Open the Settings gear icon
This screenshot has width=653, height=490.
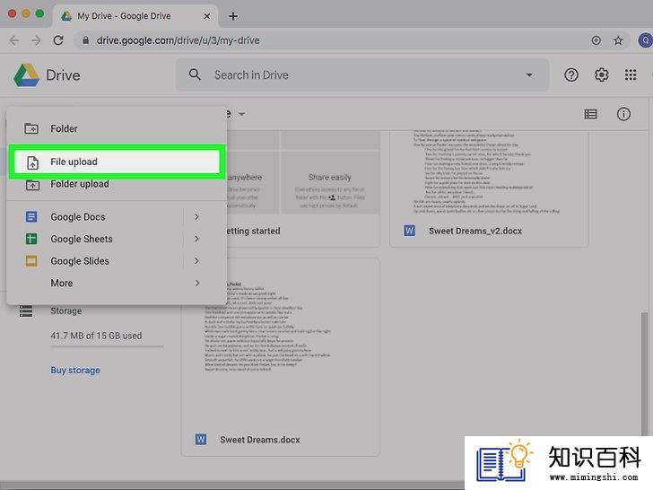point(601,75)
